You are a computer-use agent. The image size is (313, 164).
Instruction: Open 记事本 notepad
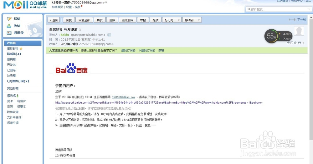coord(22,107)
